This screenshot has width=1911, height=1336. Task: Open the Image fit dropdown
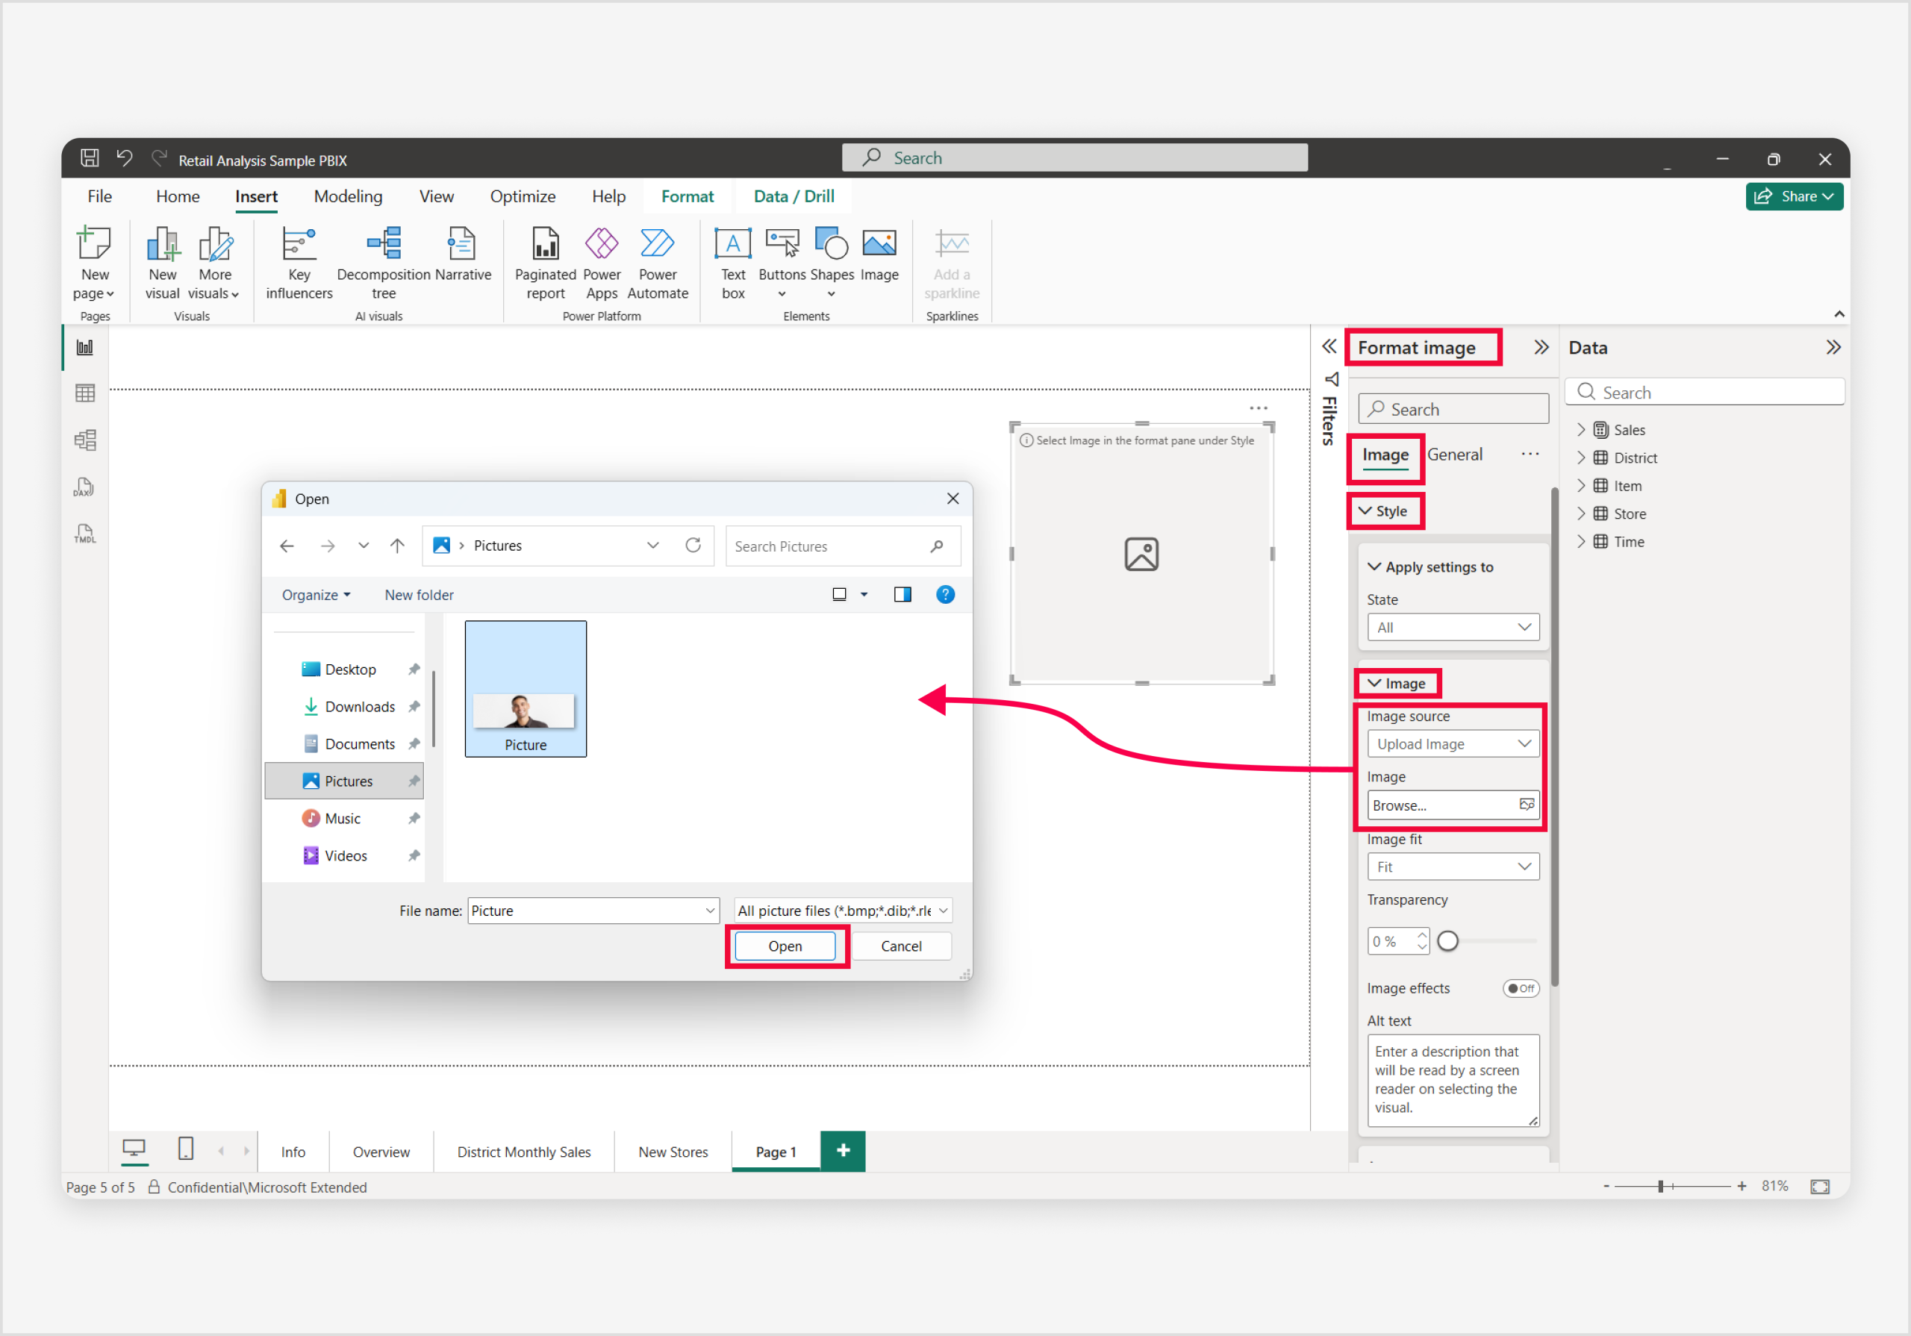[1453, 867]
